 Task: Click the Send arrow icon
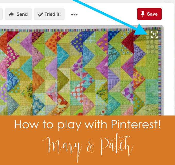tap(11, 14)
